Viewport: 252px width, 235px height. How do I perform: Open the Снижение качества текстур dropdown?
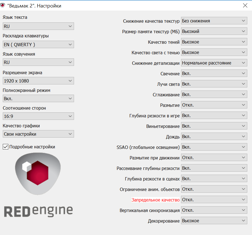coord(214,21)
